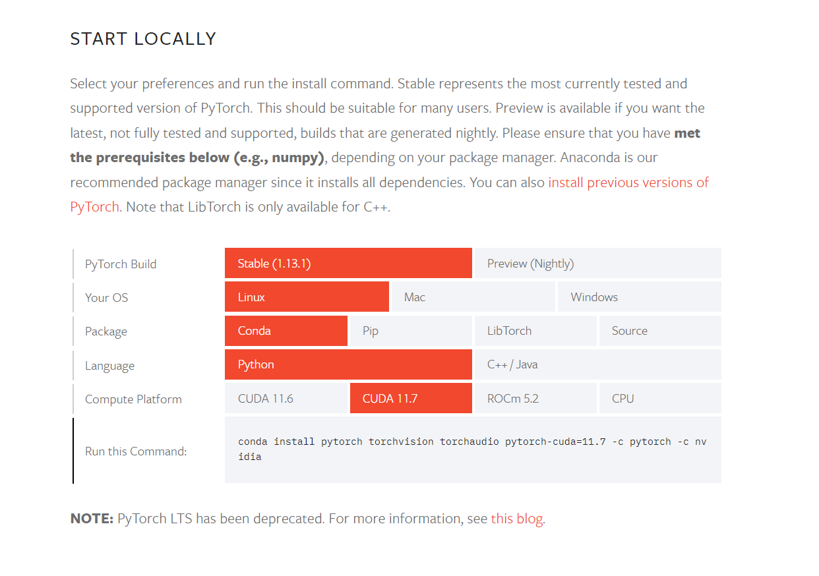Pick Windows as your OS

639,297
